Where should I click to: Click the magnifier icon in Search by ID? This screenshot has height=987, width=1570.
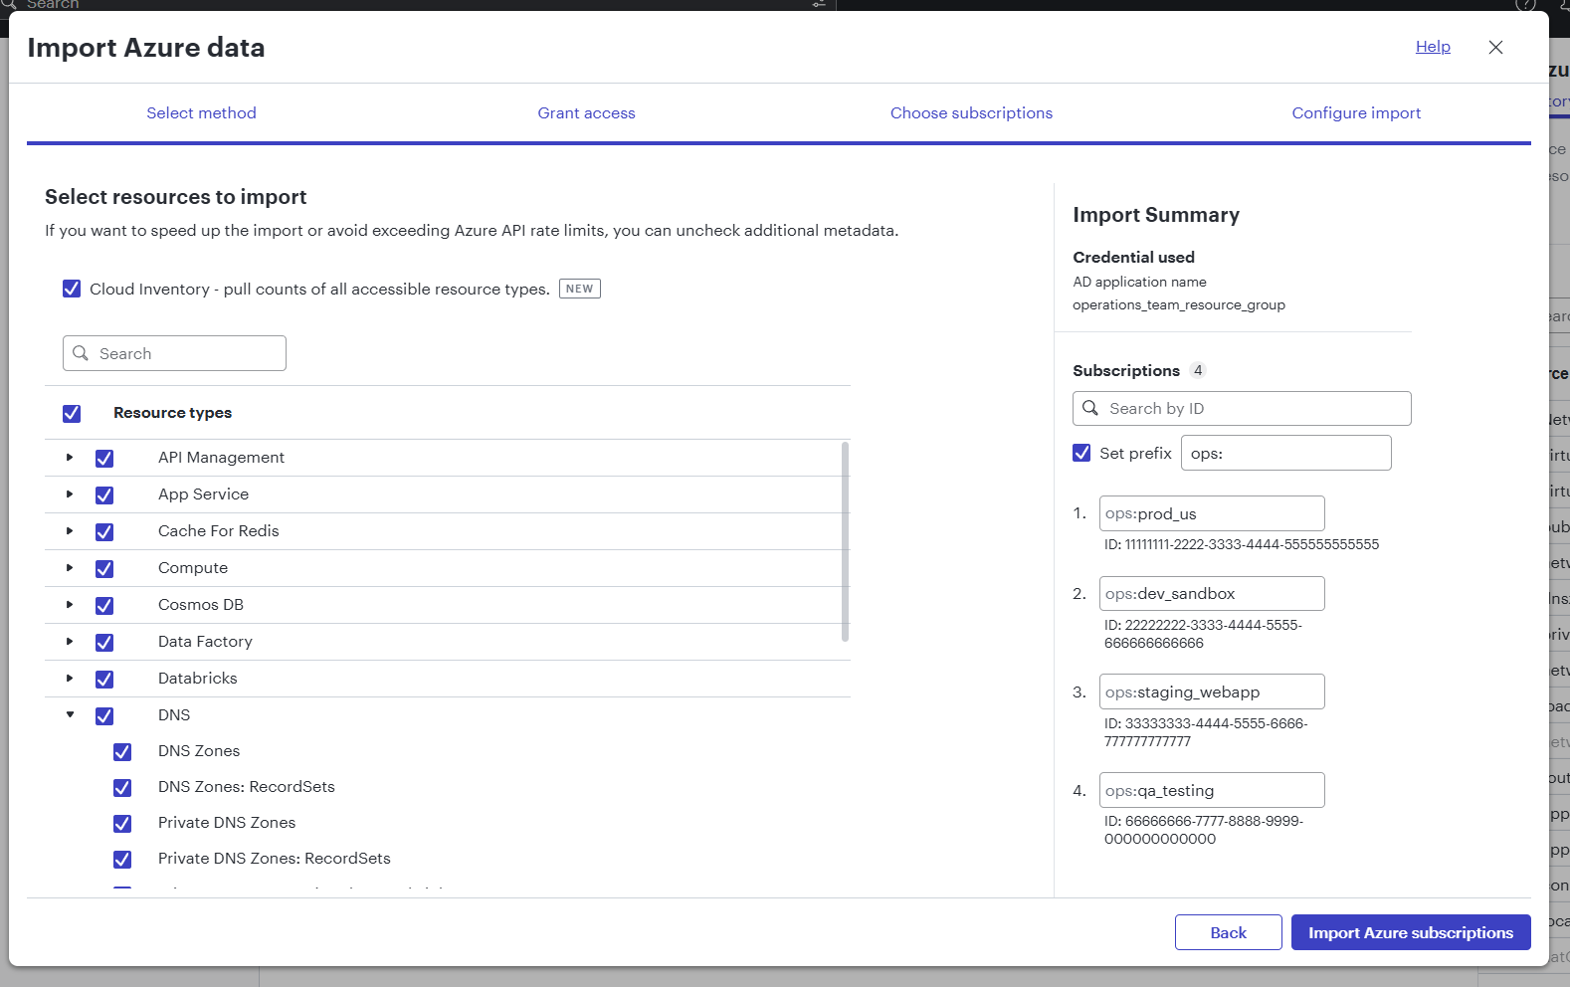1090,408
